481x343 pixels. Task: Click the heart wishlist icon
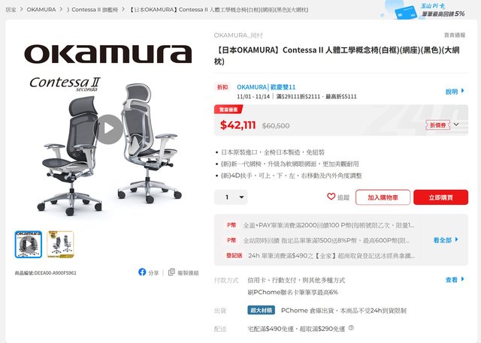(331, 197)
